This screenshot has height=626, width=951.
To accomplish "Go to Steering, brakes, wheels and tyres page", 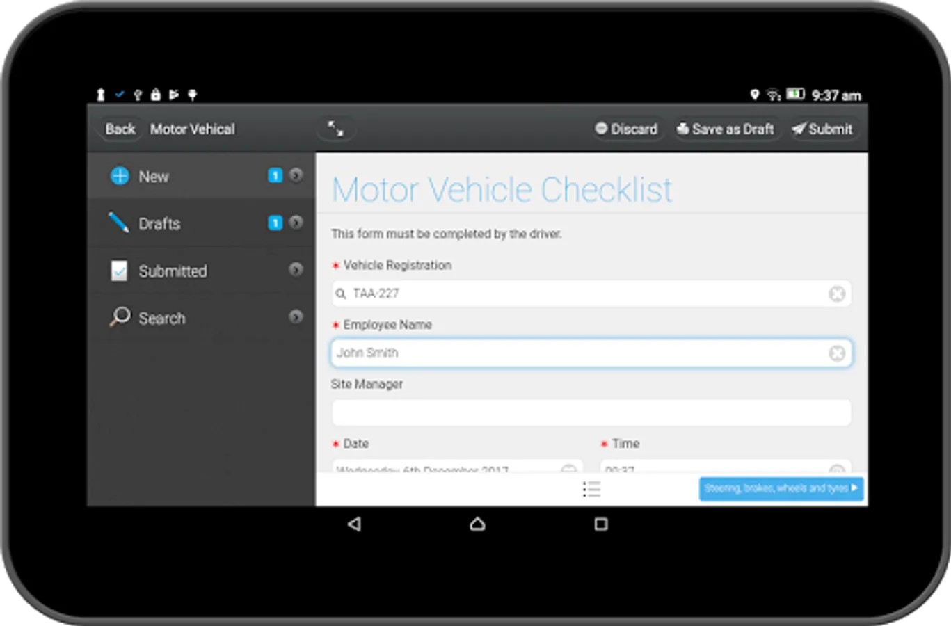I will (x=781, y=488).
